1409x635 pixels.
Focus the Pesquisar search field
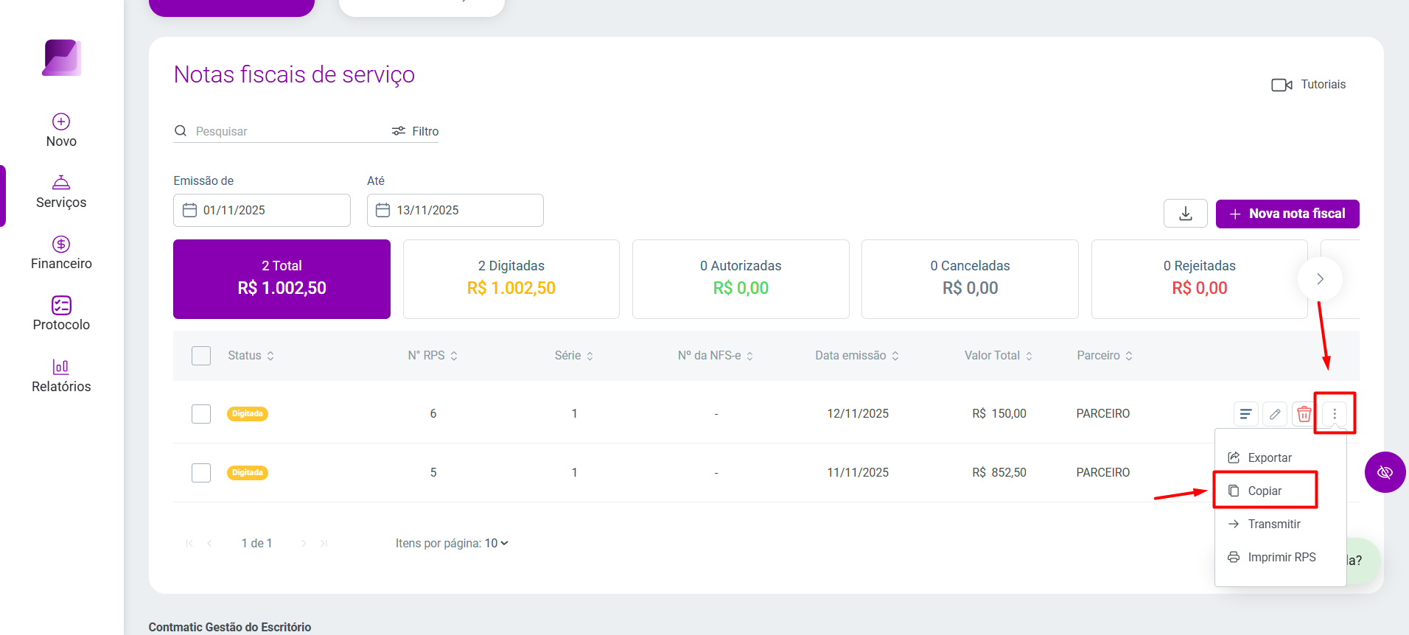point(287,131)
